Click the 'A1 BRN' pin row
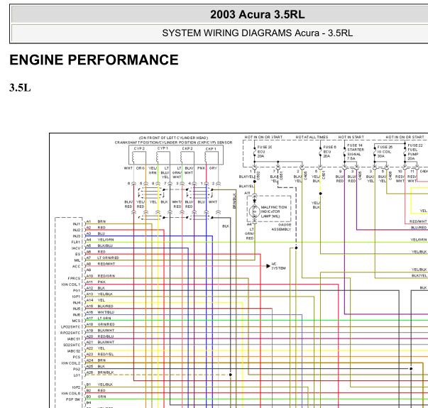The image size is (428, 408). tap(96, 221)
